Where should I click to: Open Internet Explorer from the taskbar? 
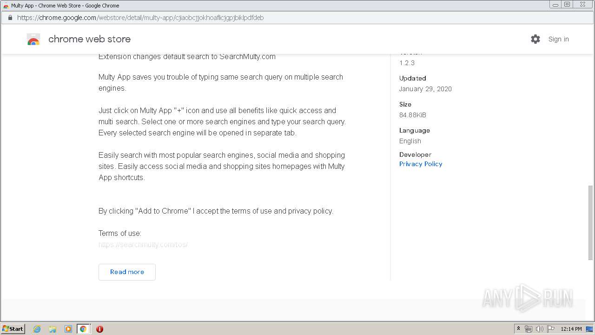point(37,329)
